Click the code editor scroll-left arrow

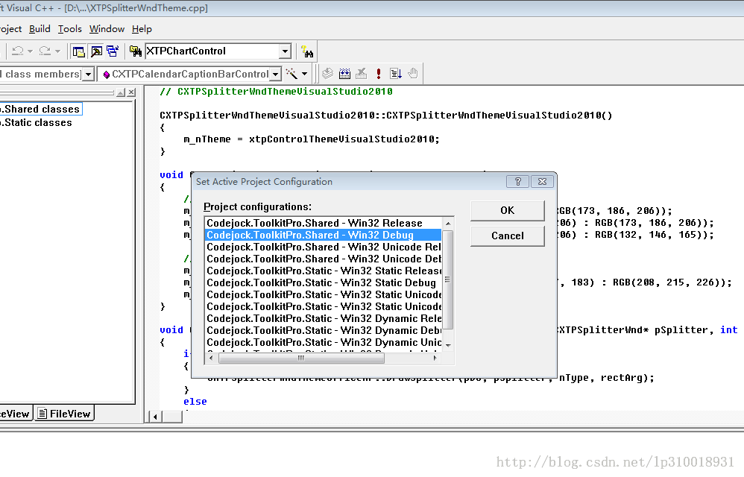click(155, 417)
